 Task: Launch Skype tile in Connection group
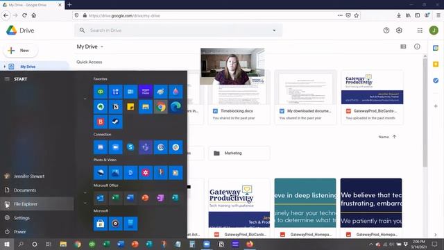click(x=130, y=147)
